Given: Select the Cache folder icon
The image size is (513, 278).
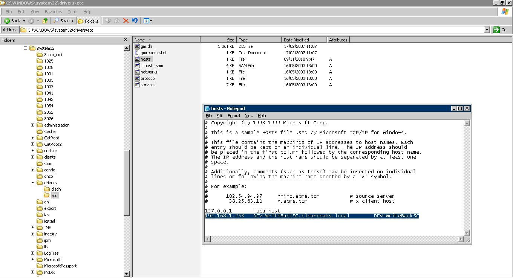Looking at the screenshot, I should click(x=40, y=131).
